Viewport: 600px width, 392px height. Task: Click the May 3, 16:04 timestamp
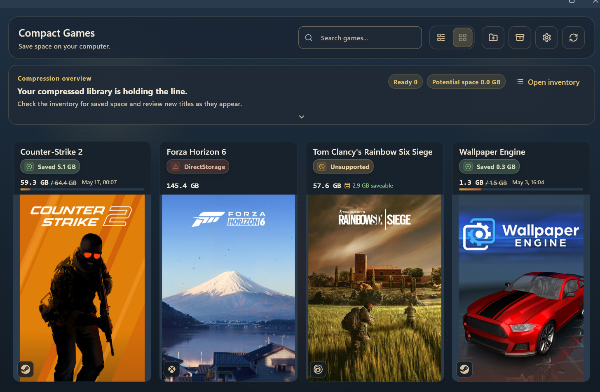coord(528,182)
